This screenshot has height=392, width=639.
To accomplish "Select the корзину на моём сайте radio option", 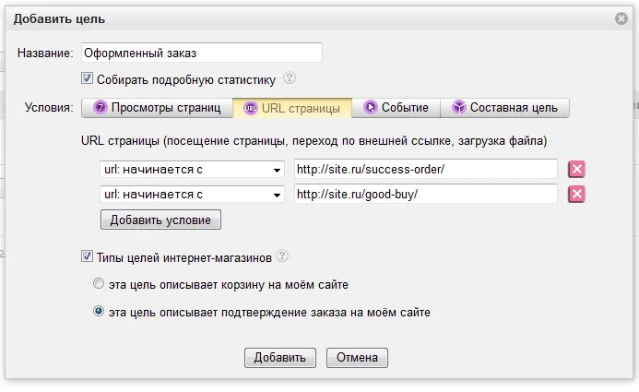I will [99, 284].
